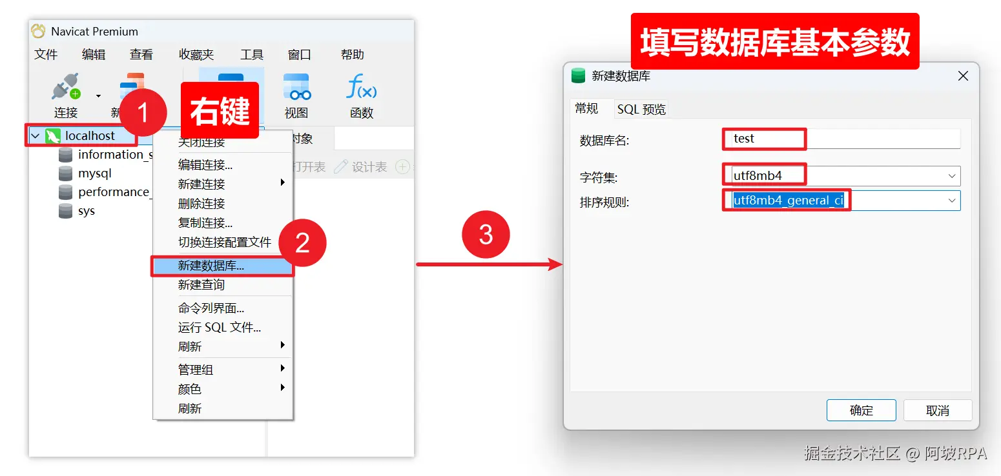Switch to the SQL 预览 tab

pos(641,110)
